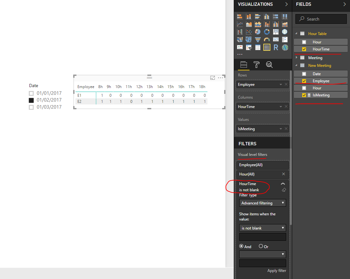350x279 pixels.
Task: Choose the slicer visualization
Action: coord(249,47)
